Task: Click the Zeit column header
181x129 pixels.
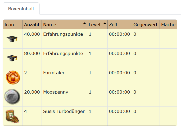Action: [113, 25]
